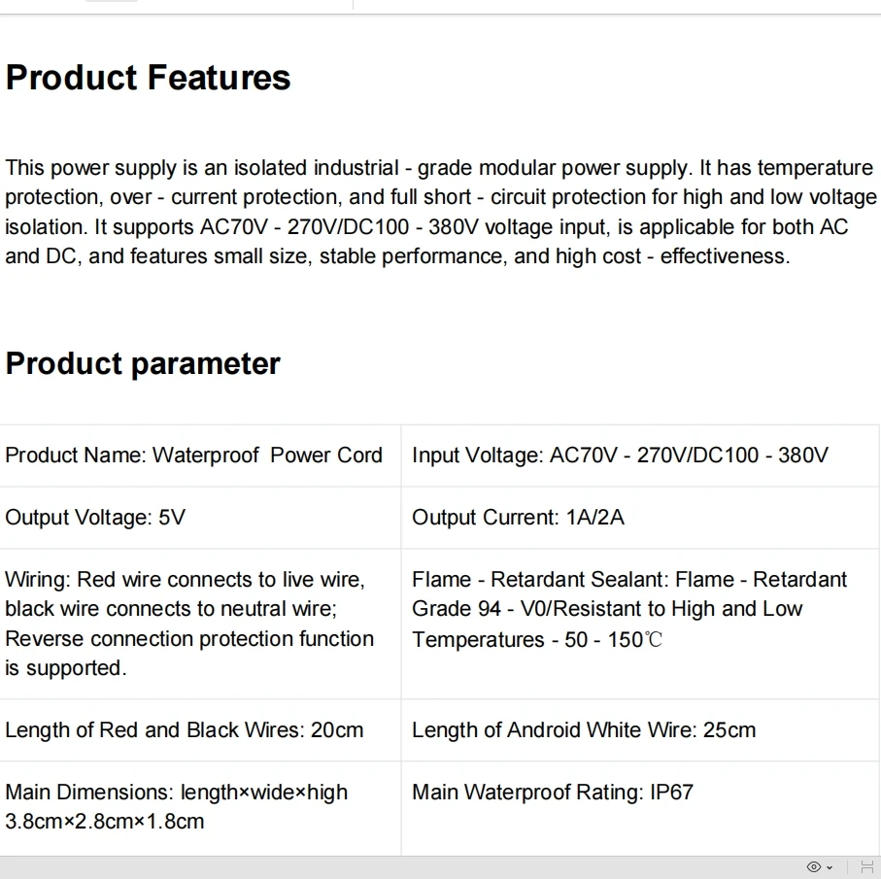Expand the dropdown arrow beside eye icon

[830, 867]
